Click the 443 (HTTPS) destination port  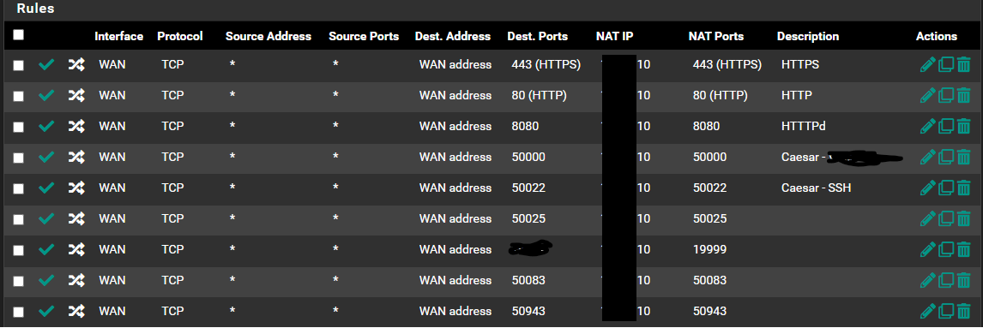click(x=546, y=64)
